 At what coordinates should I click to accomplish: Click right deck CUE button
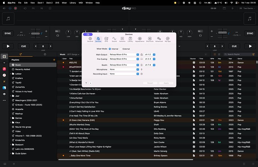(x=234, y=46)
